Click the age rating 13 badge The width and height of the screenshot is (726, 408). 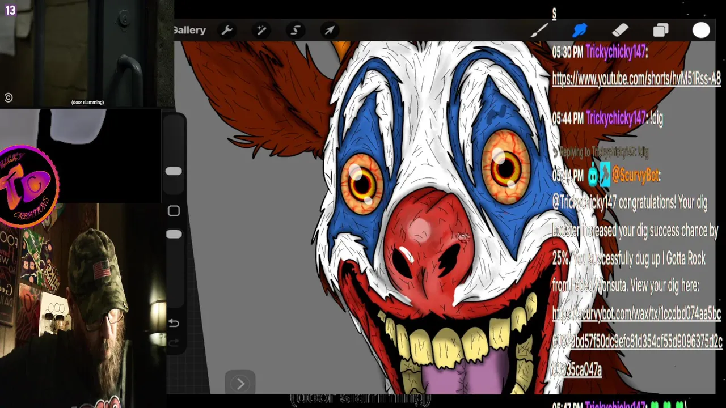(x=10, y=10)
